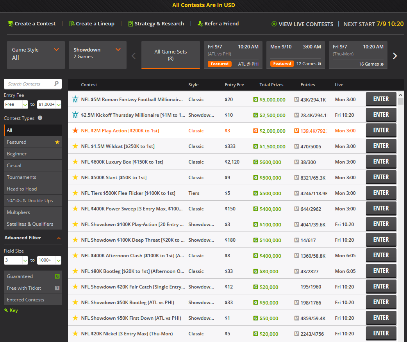407x342 pixels.
Task: Select the Multipliers contest type
Action: (33, 212)
